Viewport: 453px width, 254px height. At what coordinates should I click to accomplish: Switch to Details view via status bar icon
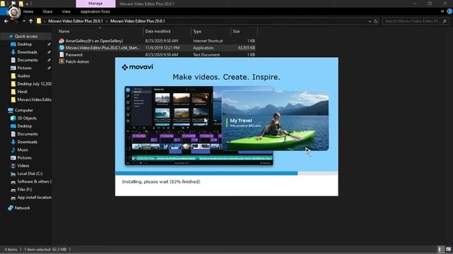pyautogui.click(x=440, y=249)
